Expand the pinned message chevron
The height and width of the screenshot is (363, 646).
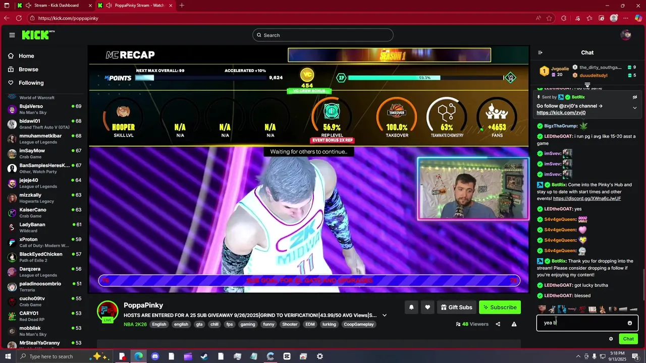coord(634,108)
